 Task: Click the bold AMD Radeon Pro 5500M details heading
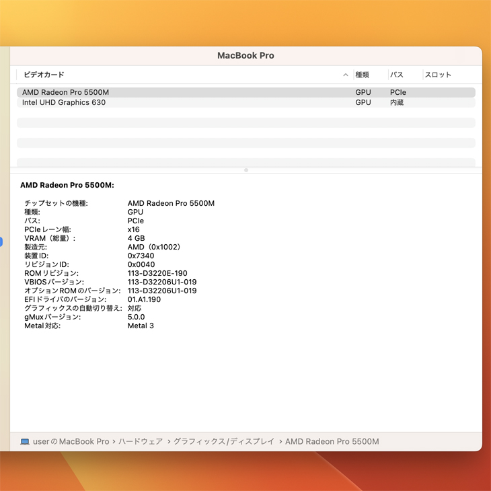tap(67, 185)
